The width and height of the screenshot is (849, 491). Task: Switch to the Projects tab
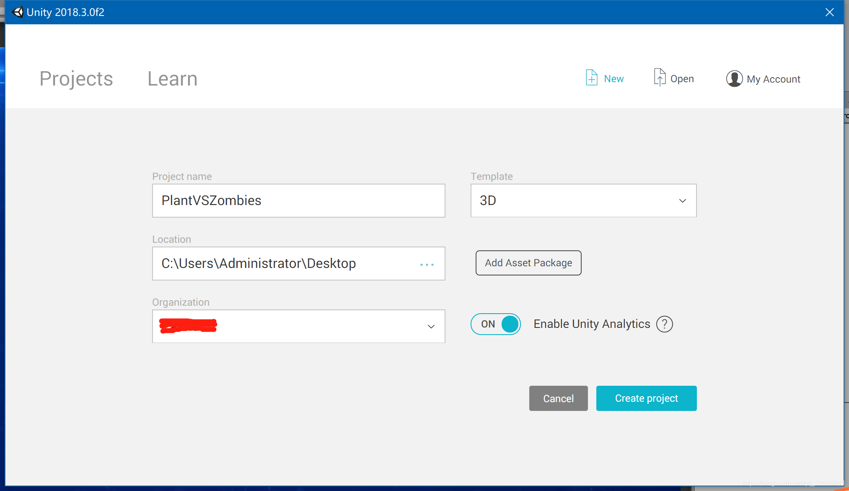tap(77, 78)
